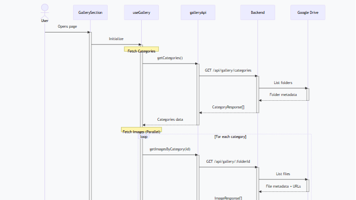Select the Backend participant box
Screen dimensions: 356x200
click(x=257, y=12)
